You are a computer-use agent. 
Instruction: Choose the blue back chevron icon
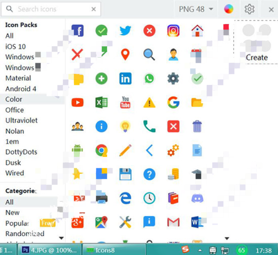pyautogui.click(x=149, y=150)
